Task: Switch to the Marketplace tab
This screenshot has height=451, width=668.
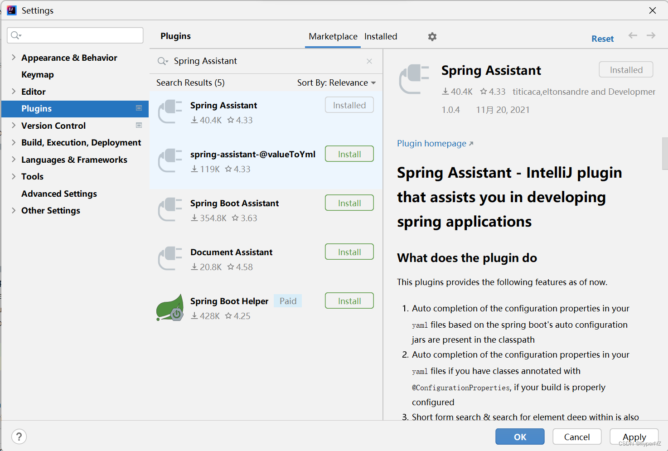Action: pos(333,36)
